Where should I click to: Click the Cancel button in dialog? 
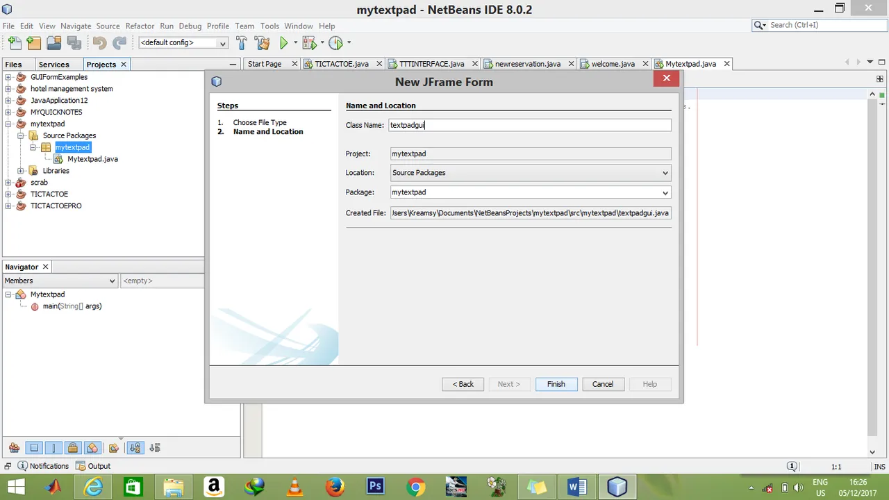point(603,384)
